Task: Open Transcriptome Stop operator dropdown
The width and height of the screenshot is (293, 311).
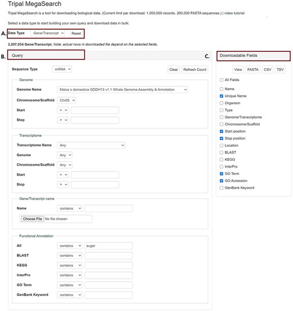Action: click(x=63, y=185)
